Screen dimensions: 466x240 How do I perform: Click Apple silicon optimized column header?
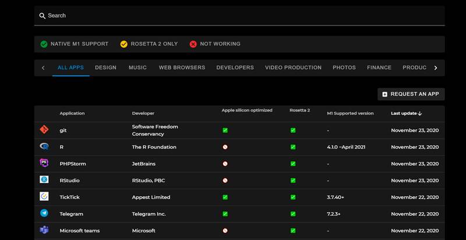(247, 110)
